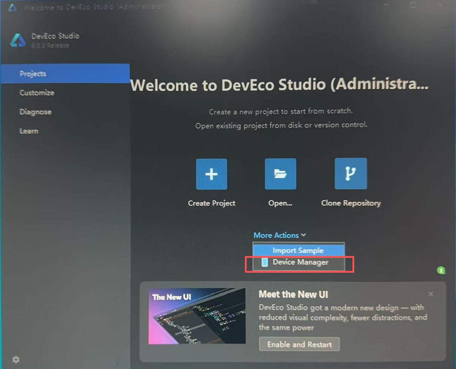This screenshot has width=456, height=369.
Task: Go to the Learn tab
Action: 65,131
